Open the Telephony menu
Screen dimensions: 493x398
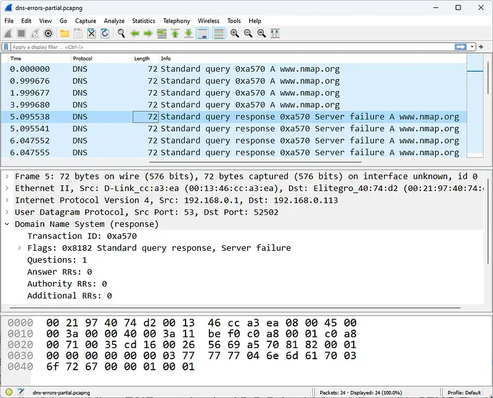click(177, 21)
